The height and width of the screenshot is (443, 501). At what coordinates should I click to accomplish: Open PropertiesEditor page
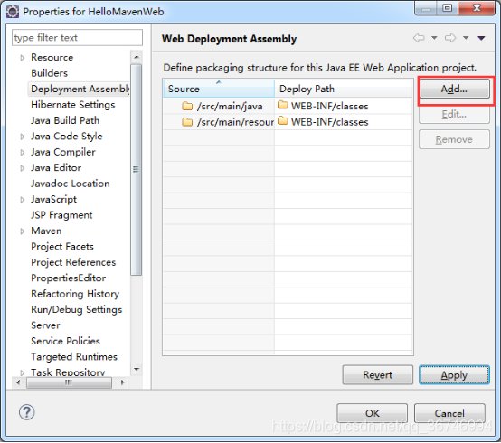[x=68, y=278]
